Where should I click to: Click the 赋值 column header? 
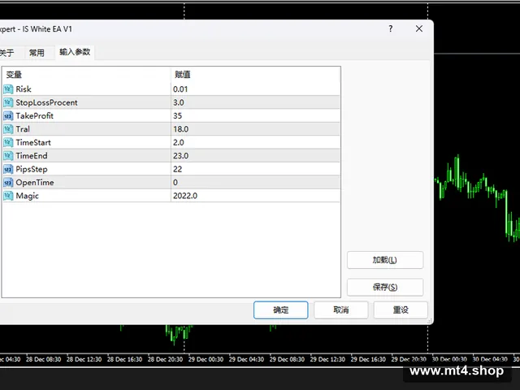point(255,75)
